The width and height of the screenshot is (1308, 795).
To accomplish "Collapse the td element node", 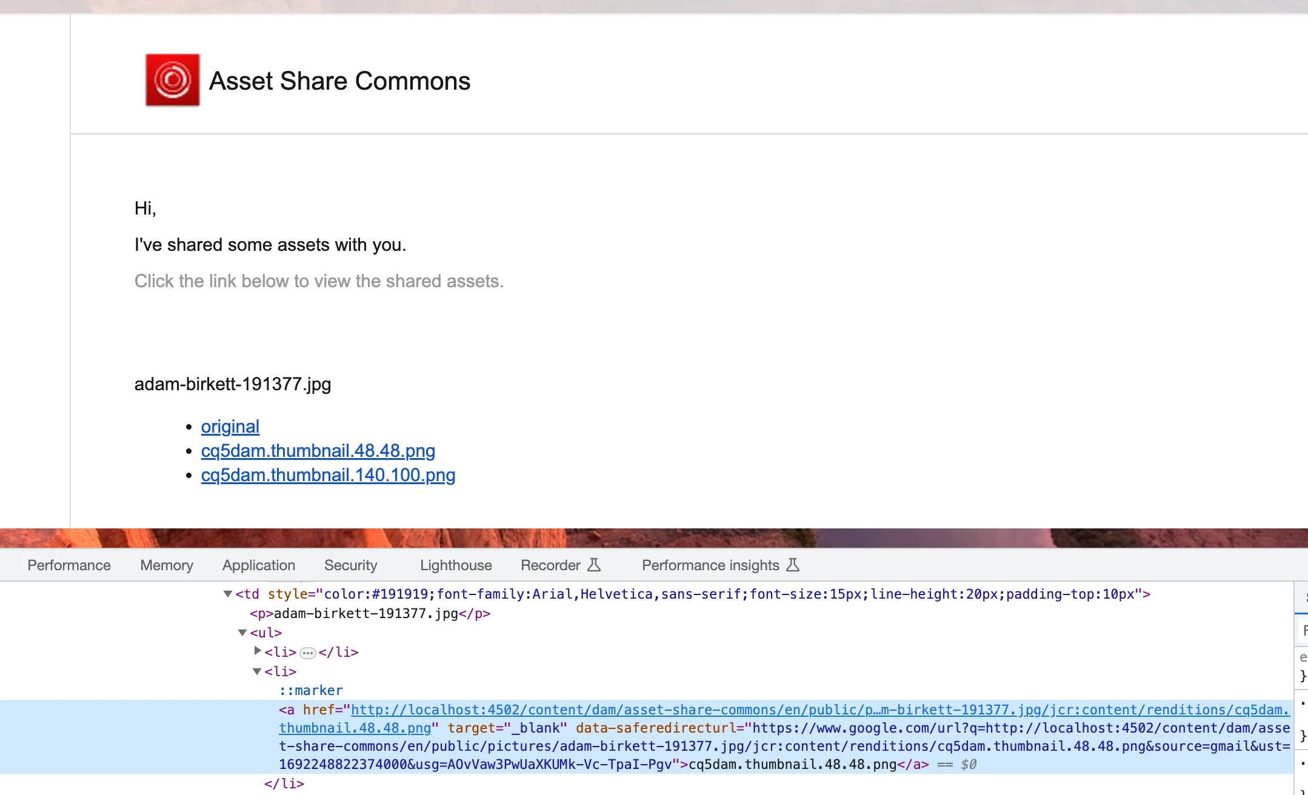I will tap(228, 594).
